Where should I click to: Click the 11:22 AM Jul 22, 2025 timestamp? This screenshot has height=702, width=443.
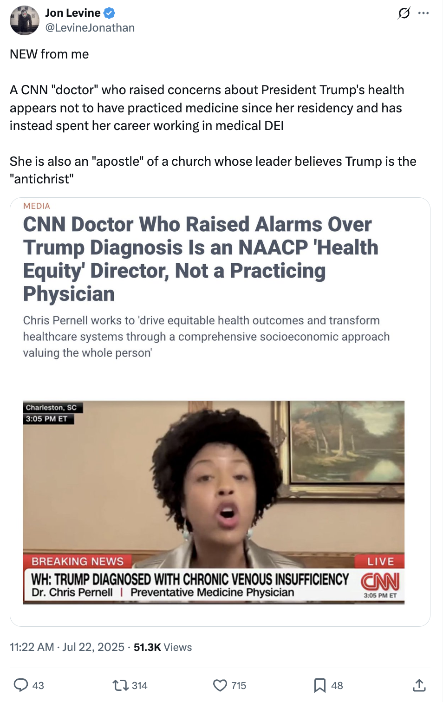coord(67,647)
